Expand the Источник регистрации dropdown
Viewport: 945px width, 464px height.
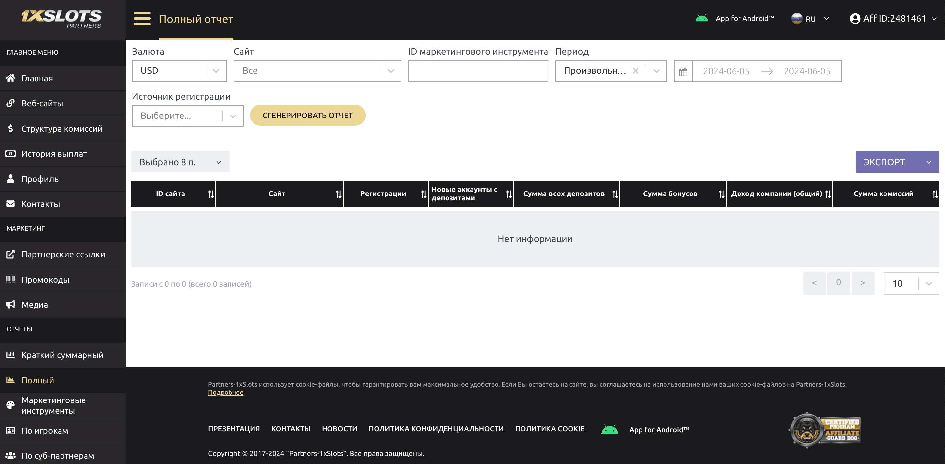click(187, 116)
